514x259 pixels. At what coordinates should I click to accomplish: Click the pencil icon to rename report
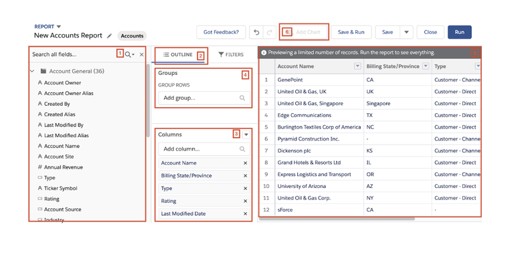[110, 35]
